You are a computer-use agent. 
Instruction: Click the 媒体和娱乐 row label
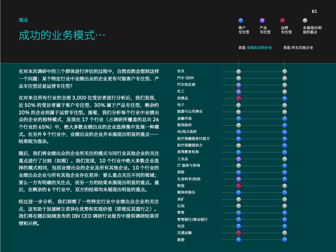(x=186, y=192)
